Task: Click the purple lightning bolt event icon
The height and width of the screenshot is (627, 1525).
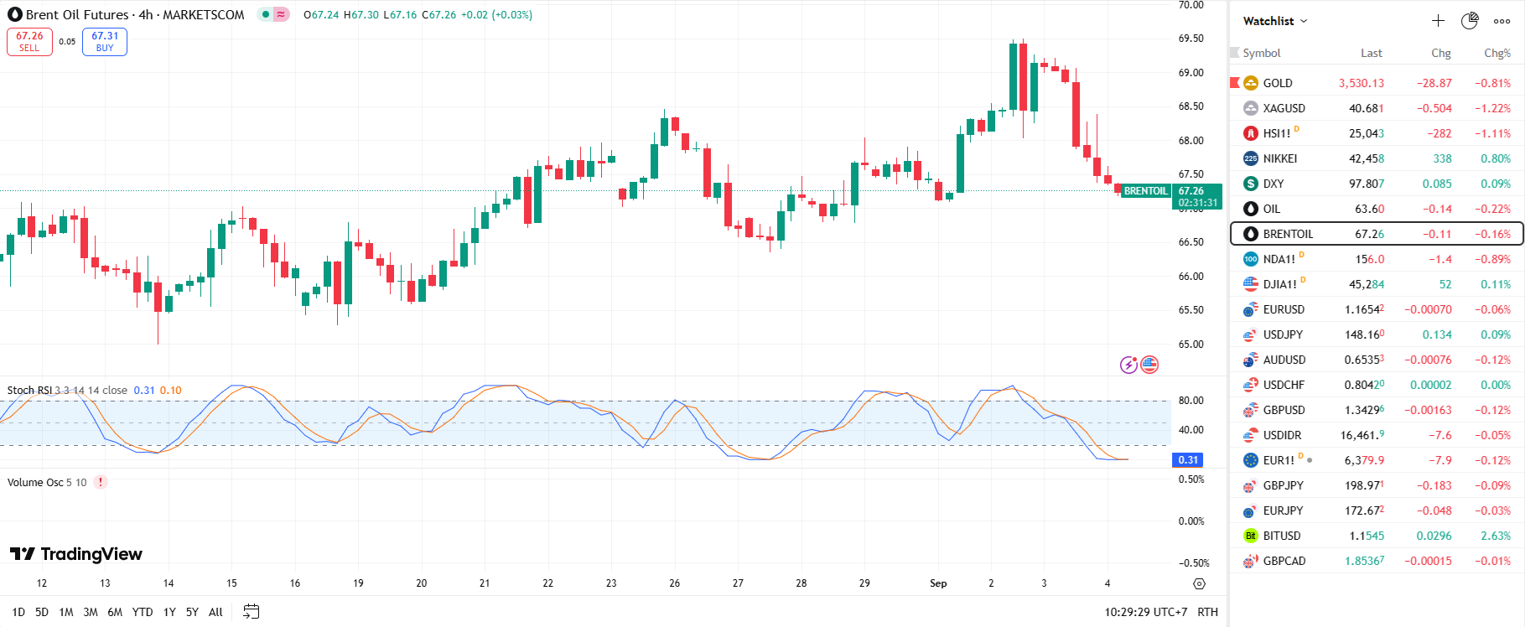Action: tap(1128, 365)
